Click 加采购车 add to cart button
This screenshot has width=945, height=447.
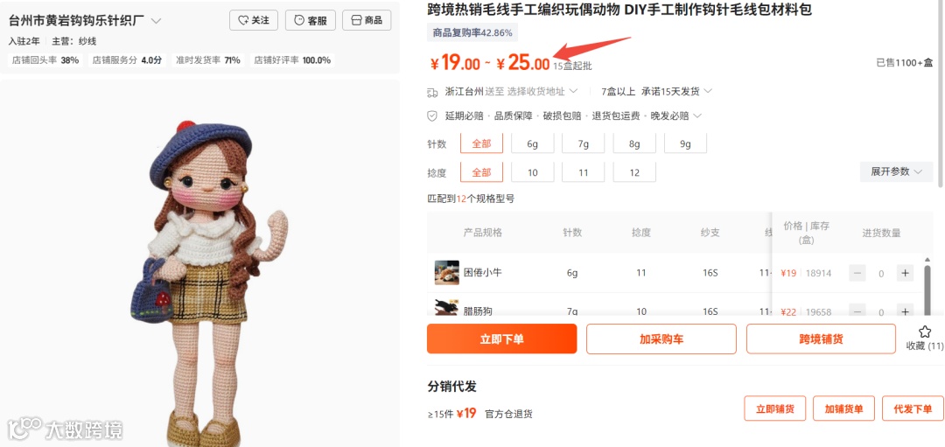(661, 339)
